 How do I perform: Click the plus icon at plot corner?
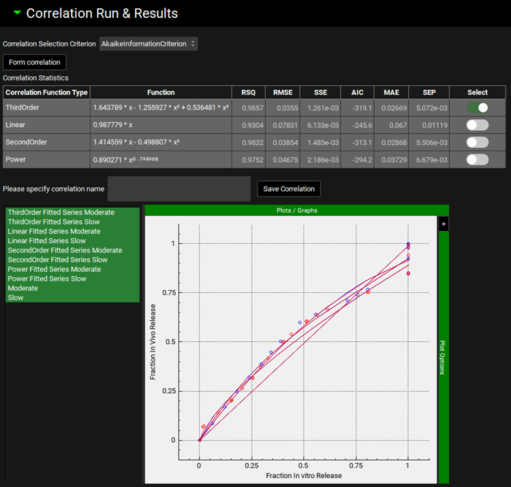coord(443,223)
